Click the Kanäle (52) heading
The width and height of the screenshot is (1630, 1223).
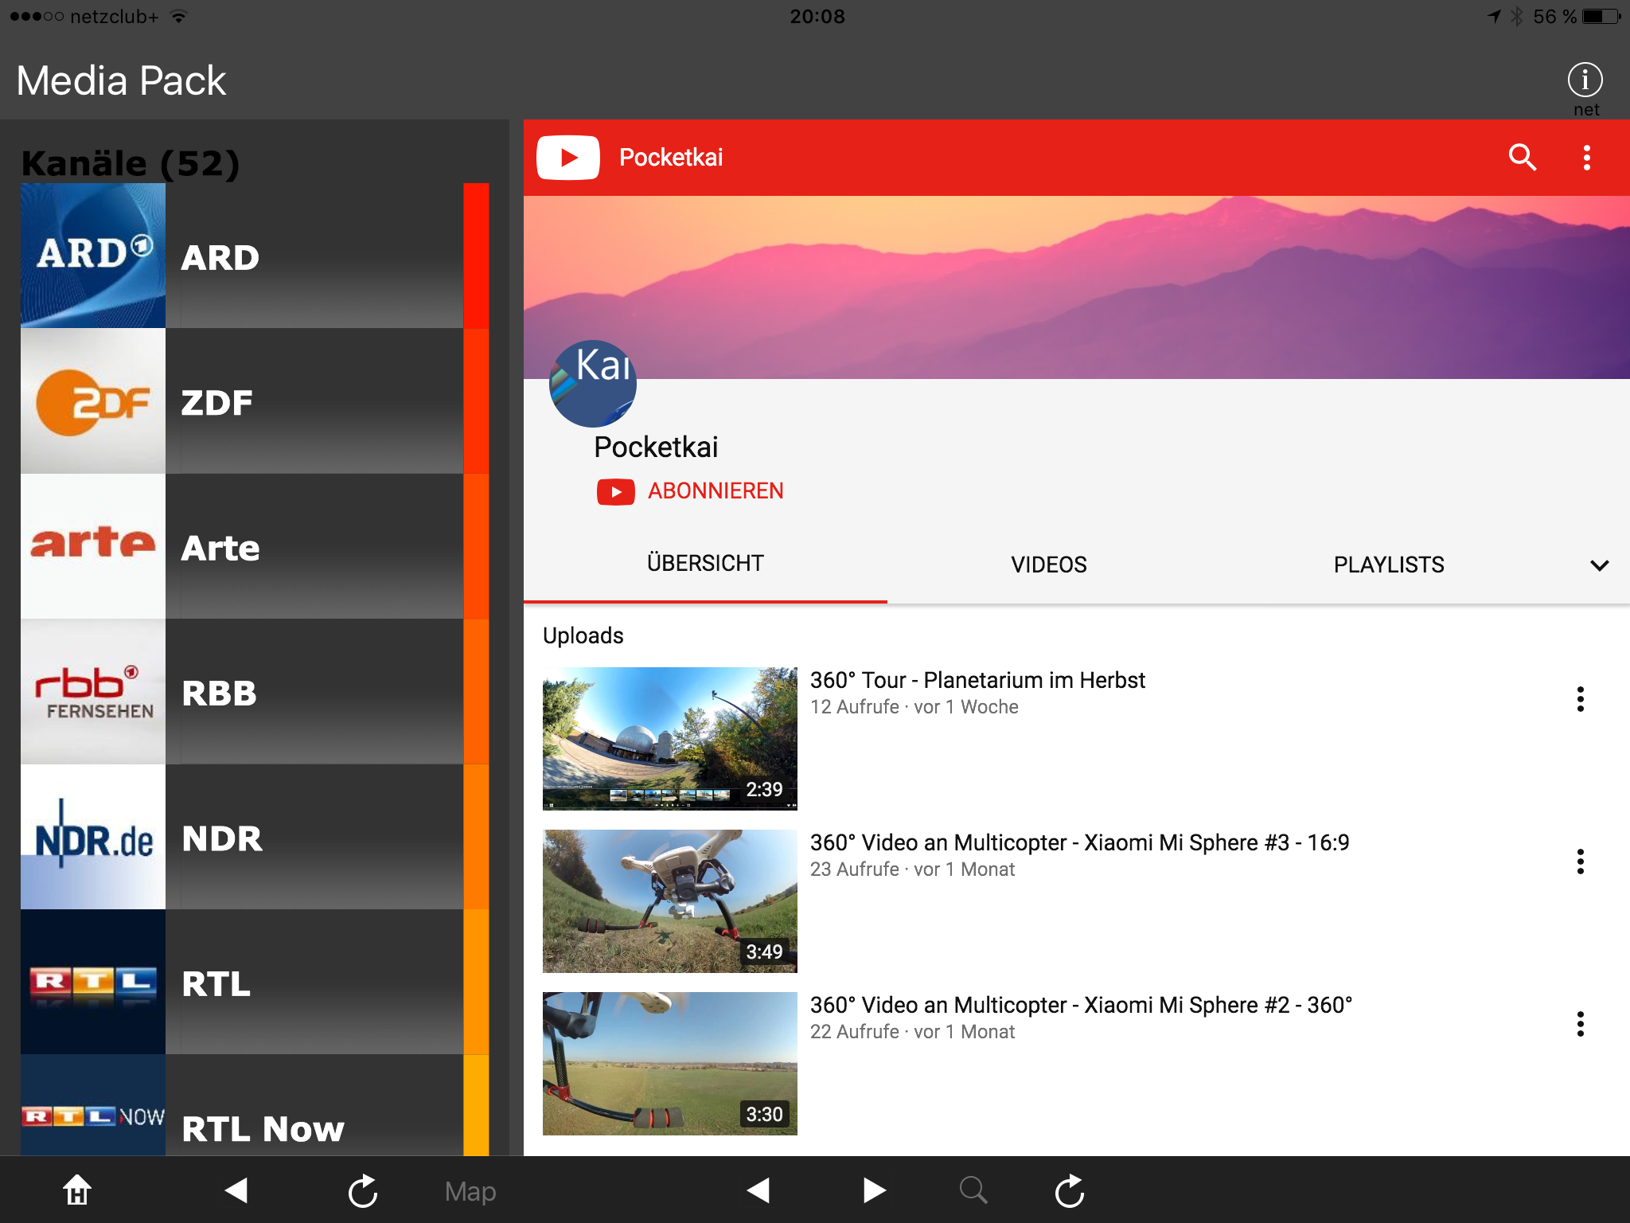point(131,163)
